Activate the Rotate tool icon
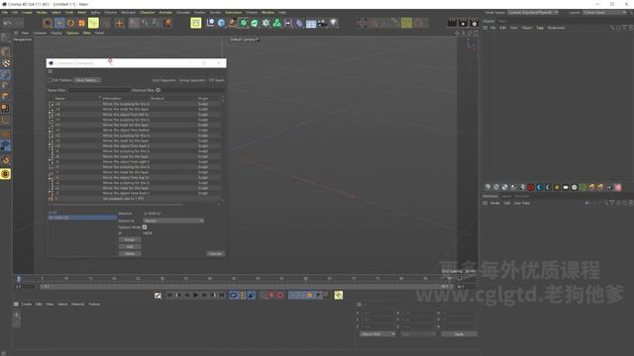 tap(70, 23)
